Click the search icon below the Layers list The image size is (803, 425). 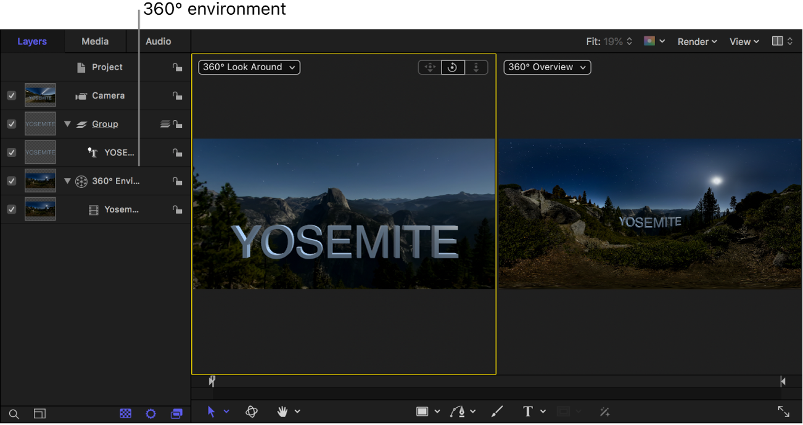(x=12, y=414)
